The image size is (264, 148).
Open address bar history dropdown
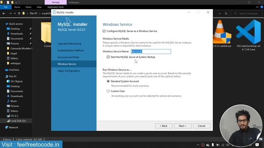click(x=220, y=14)
